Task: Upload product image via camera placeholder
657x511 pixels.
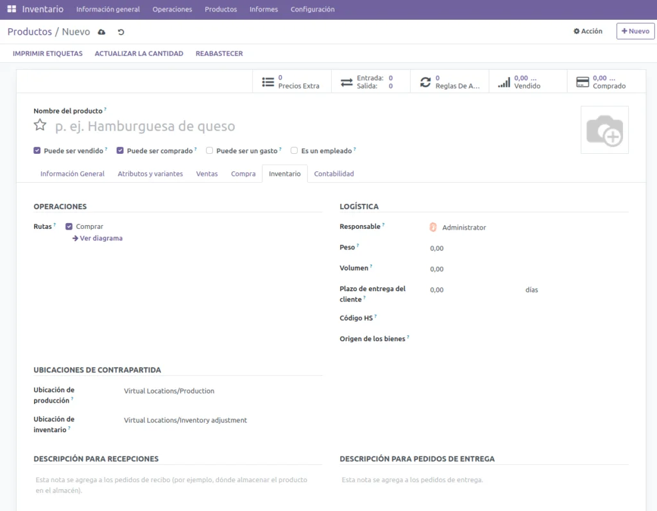Action: [604, 130]
